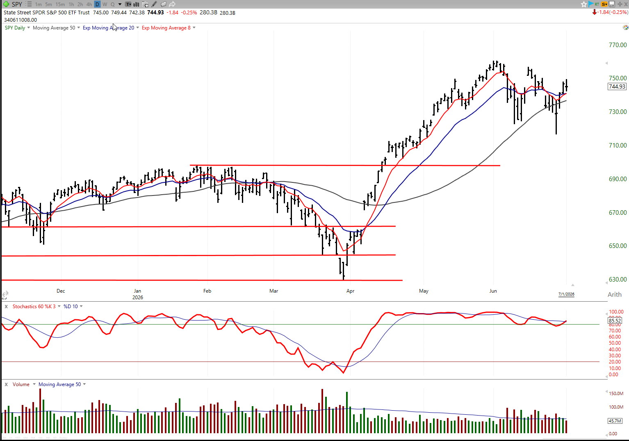Screen dimensions: 629x441
Task: Click the 280.3B value in bold header
Action: click(208, 13)
